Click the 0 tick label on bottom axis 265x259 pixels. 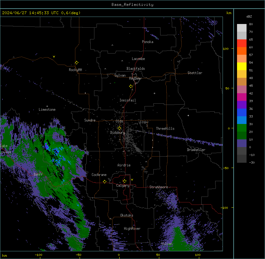click(x=119, y=255)
